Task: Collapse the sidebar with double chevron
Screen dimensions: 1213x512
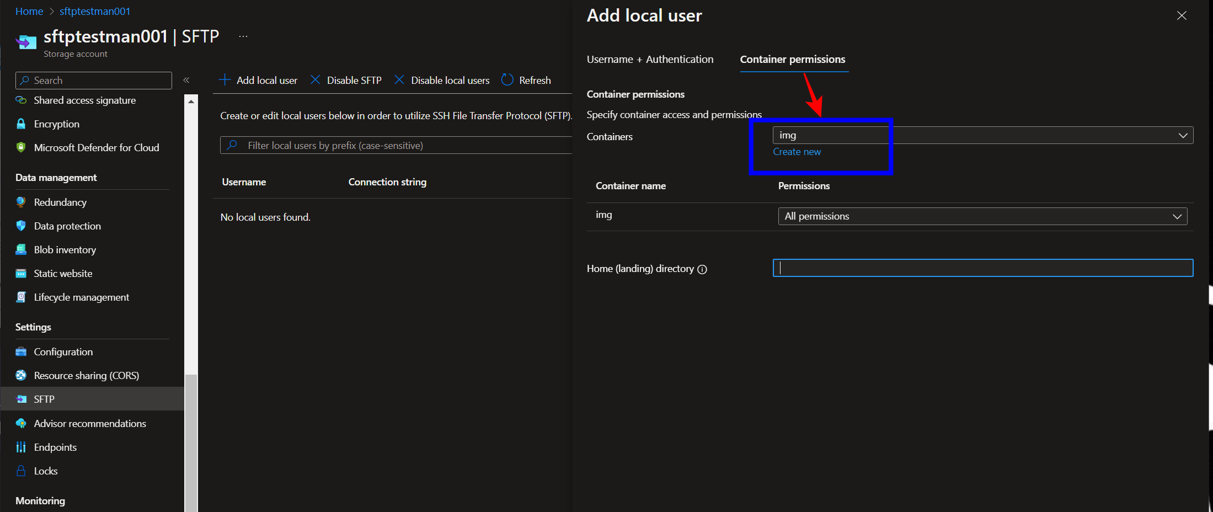Action: coord(186,80)
